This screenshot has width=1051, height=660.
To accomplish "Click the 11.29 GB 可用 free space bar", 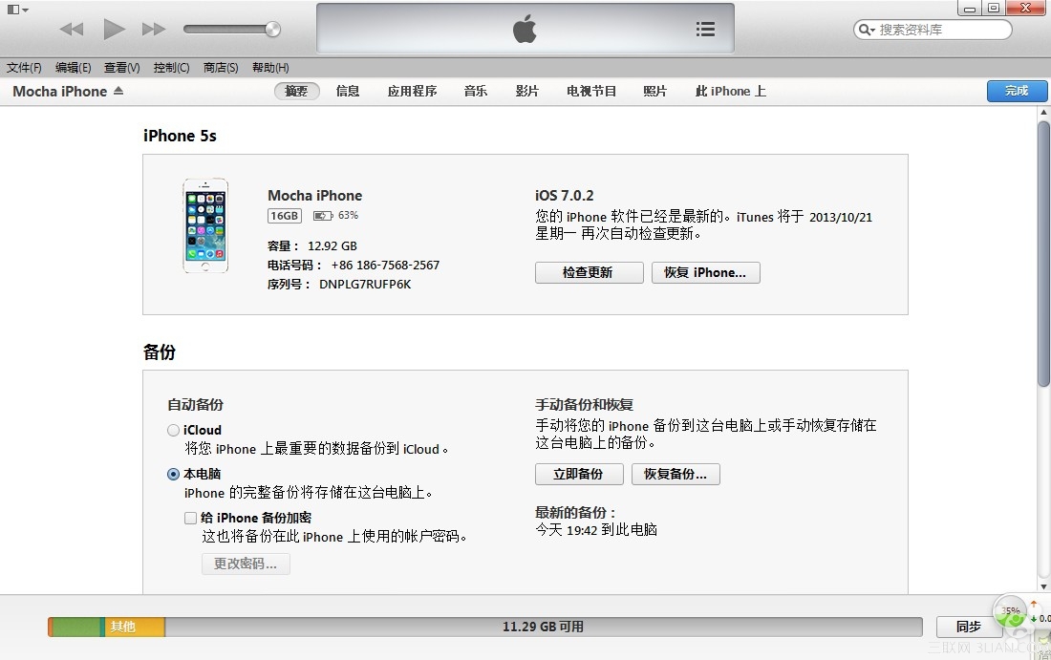I will coord(544,627).
